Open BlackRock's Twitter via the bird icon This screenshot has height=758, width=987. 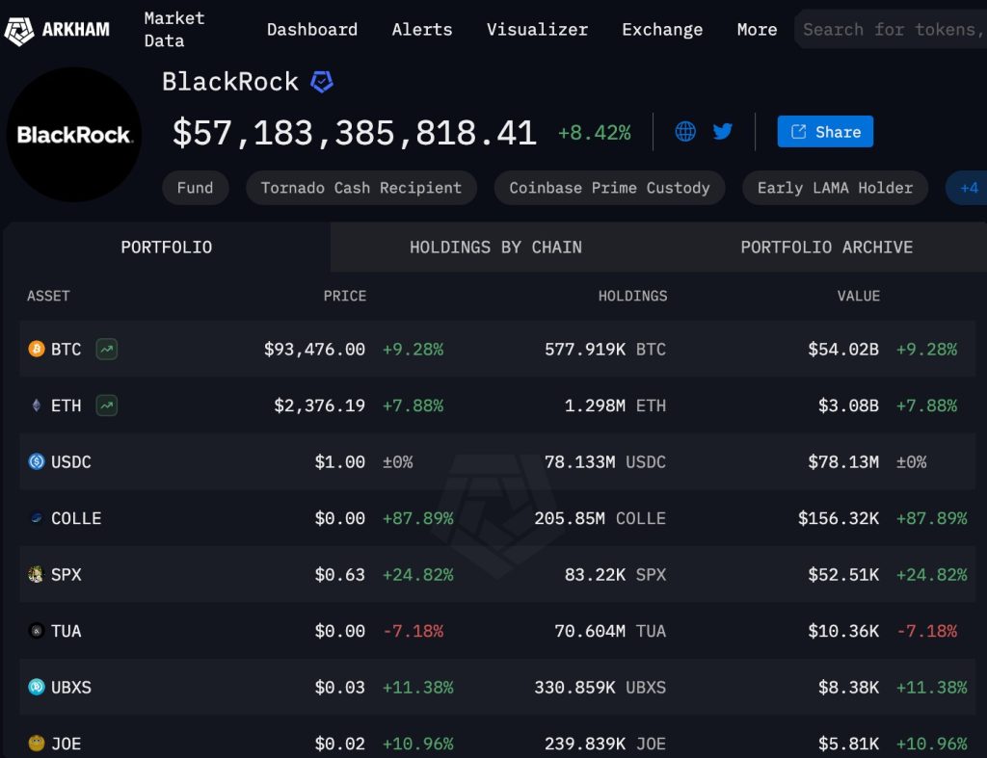pyautogui.click(x=722, y=131)
